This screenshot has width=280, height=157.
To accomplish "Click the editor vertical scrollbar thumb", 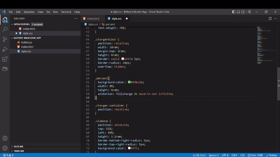I will (278, 84).
